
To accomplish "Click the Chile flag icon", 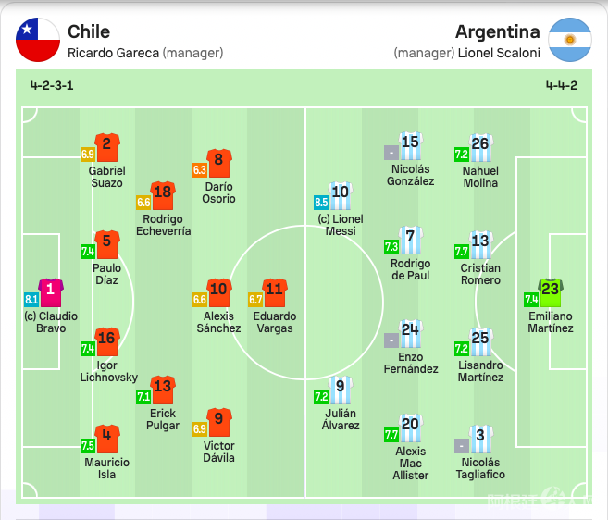I will 38,40.
